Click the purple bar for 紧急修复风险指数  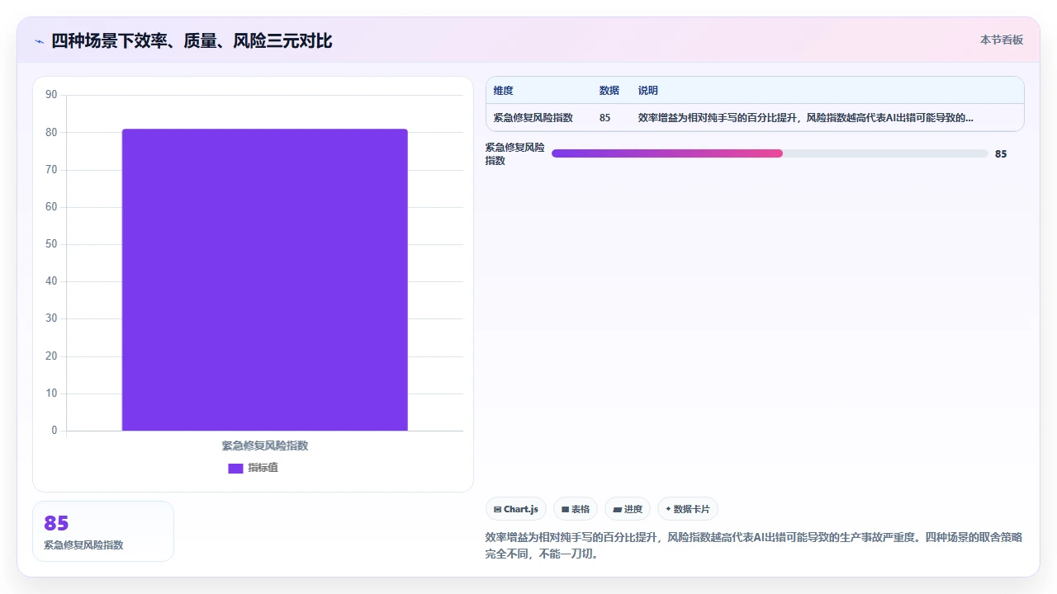point(265,280)
